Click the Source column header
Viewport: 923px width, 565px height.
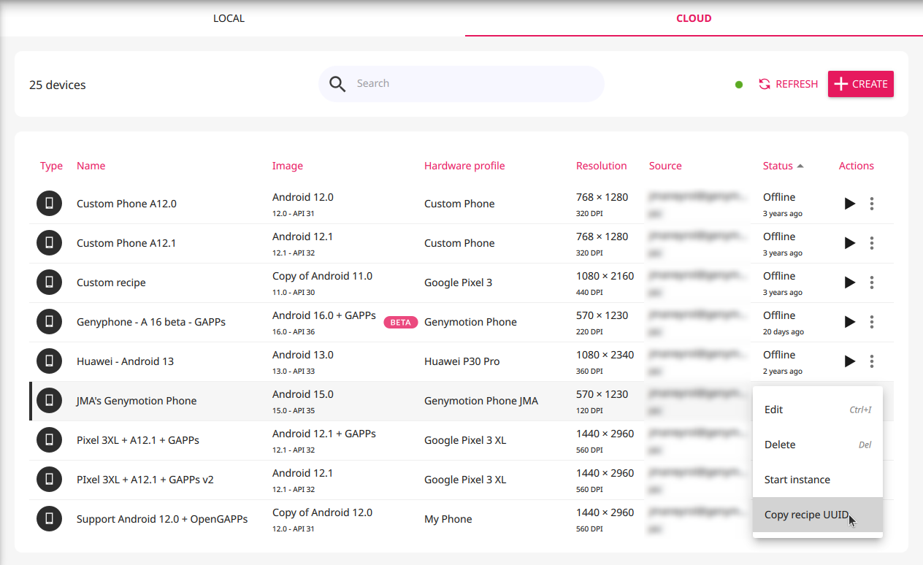pos(665,166)
